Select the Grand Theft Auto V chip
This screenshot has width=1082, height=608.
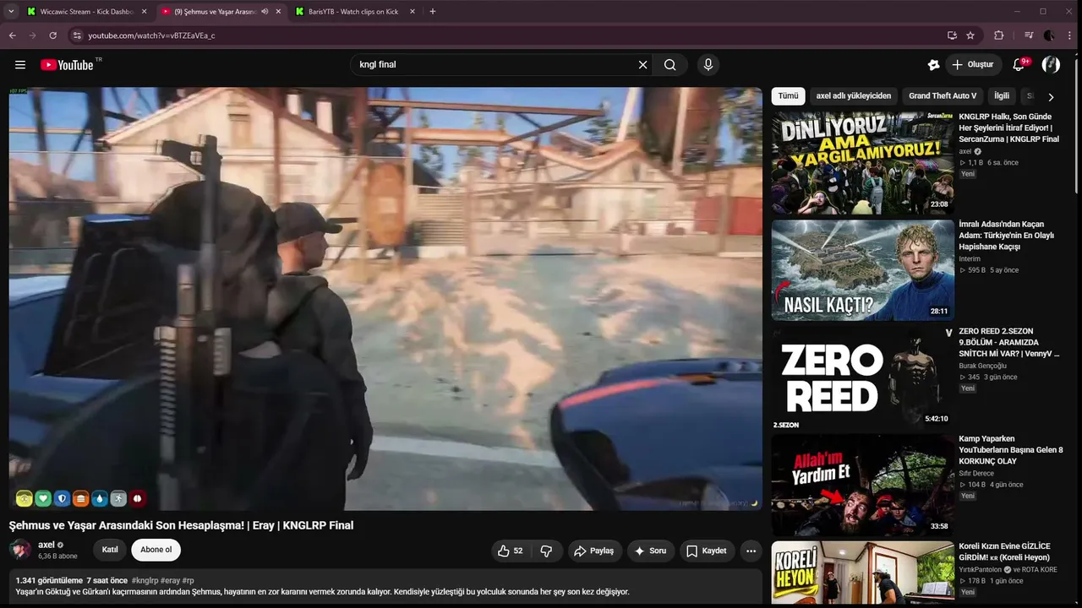pyautogui.click(x=943, y=96)
